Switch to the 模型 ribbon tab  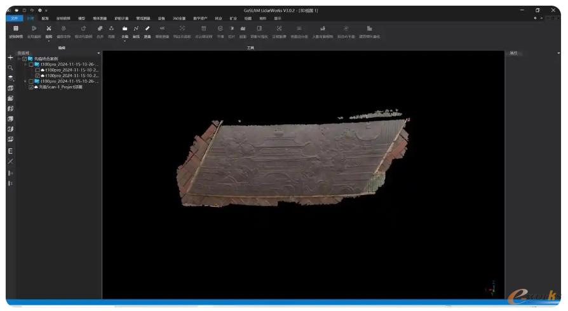81,18
